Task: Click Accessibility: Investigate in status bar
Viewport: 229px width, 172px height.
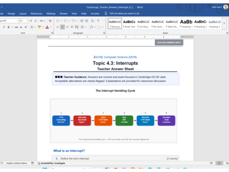Action: point(51,163)
